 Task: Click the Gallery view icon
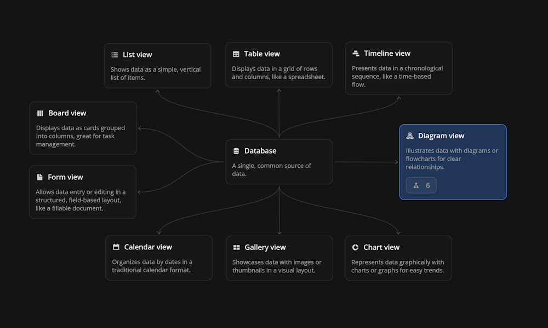(x=237, y=247)
